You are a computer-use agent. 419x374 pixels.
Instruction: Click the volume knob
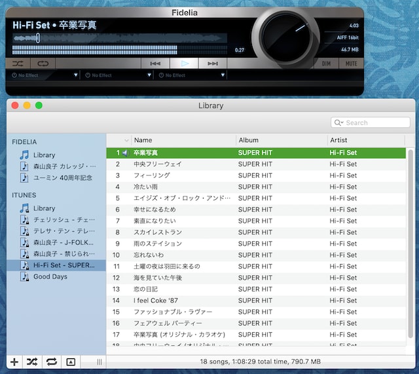(x=286, y=37)
